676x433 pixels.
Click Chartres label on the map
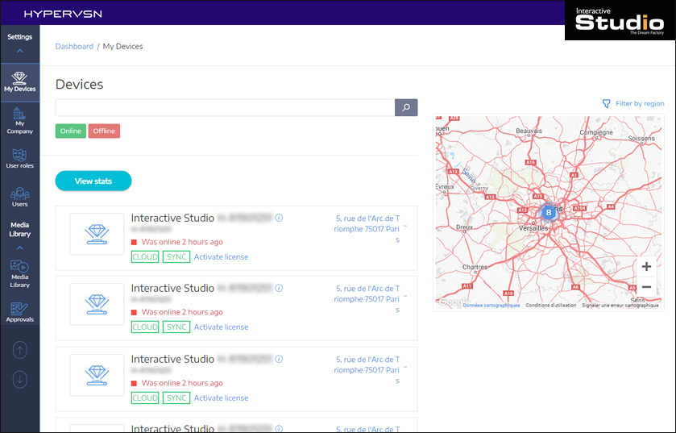475,267
